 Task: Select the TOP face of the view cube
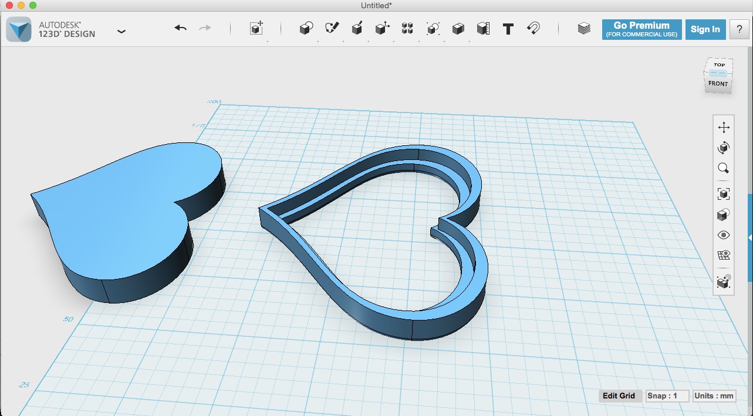click(x=719, y=66)
